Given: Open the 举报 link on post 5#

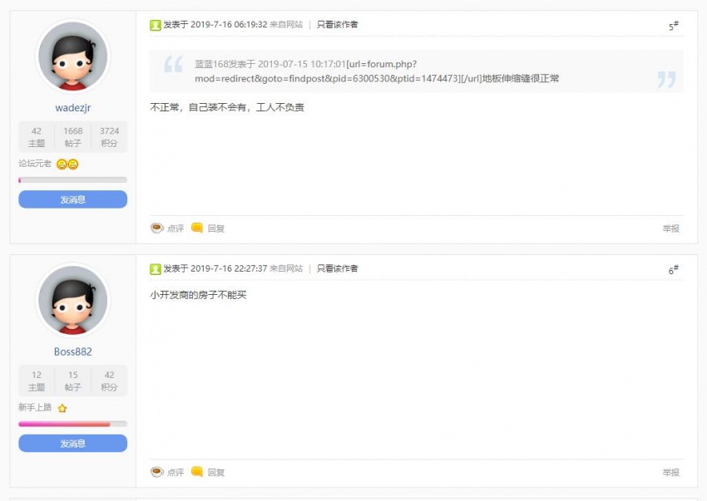Looking at the screenshot, I should click(x=671, y=228).
